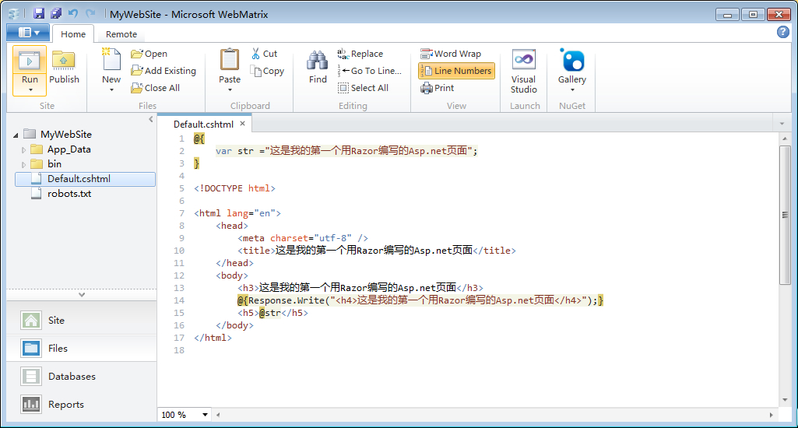Open the Gallery dropdown arrow
Image resolution: width=798 pixels, height=428 pixels.
point(572,90)
